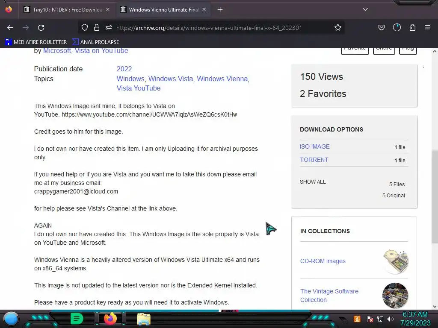Open MEDIAFIRE ROULETTER bookmark
Viewport: 438px width, 328px height.
pos(36,42)
